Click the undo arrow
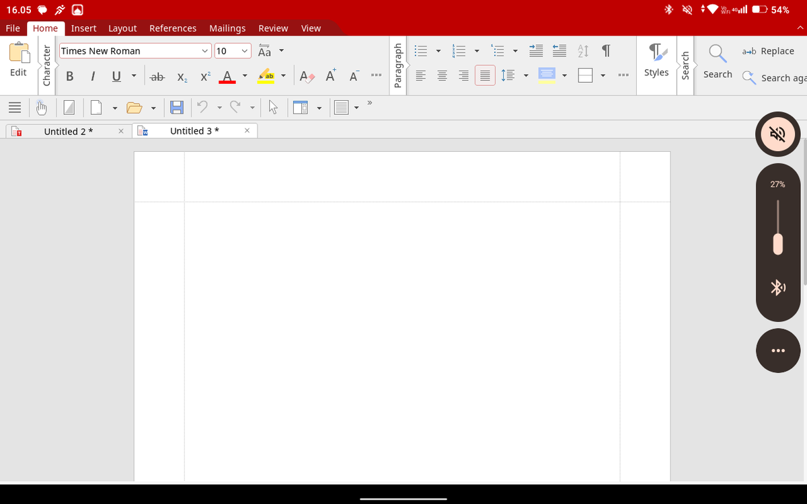The width and height of the screenshot is (807, 504). click(202, 106)
